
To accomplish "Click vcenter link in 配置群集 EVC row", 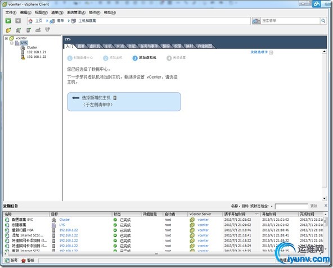I will (x=203, y=220).
